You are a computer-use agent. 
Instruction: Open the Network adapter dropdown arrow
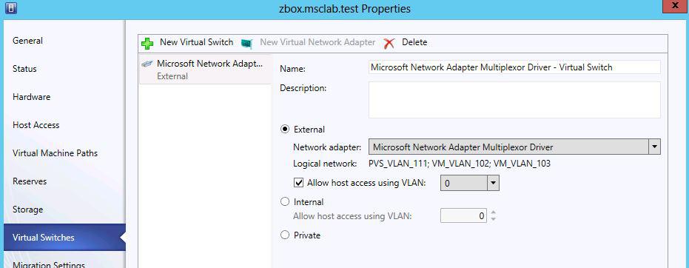(655, 147)
